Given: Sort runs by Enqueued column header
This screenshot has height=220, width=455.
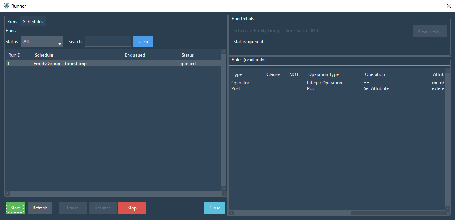Looking at the screenshot, I should tap(135, 55).
